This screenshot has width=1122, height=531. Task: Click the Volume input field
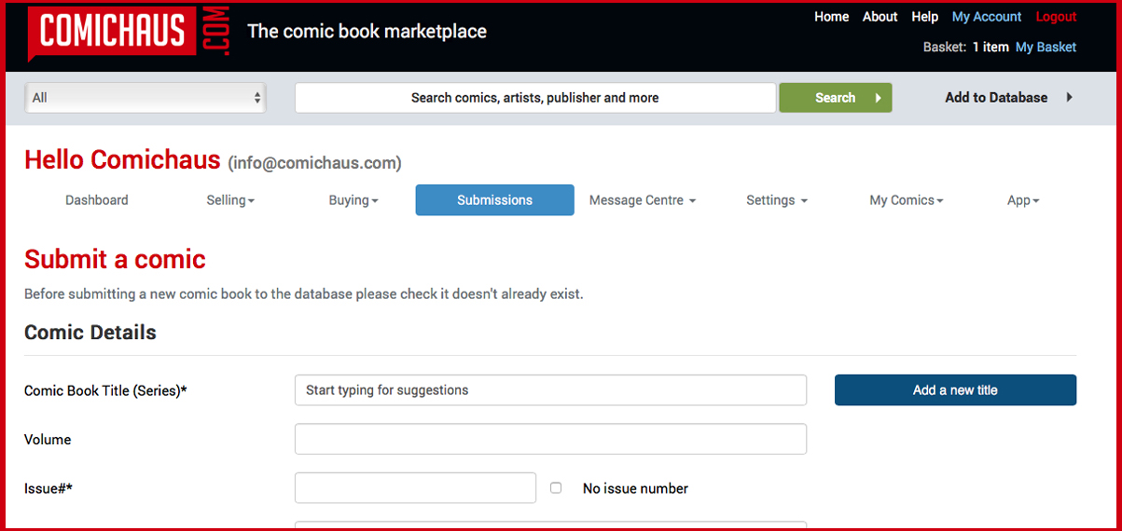(550, 439)
